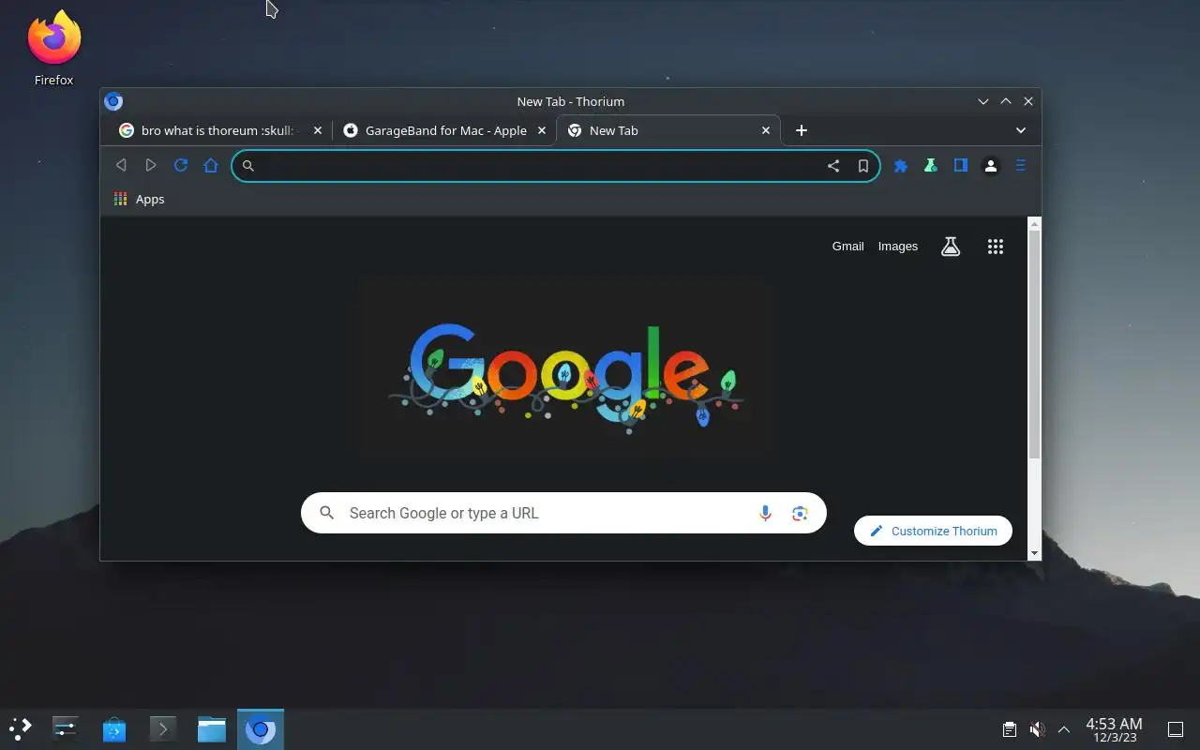Select the New Tab tab
The width and height of the screenshot is (1200, 750).
[668, 130]
